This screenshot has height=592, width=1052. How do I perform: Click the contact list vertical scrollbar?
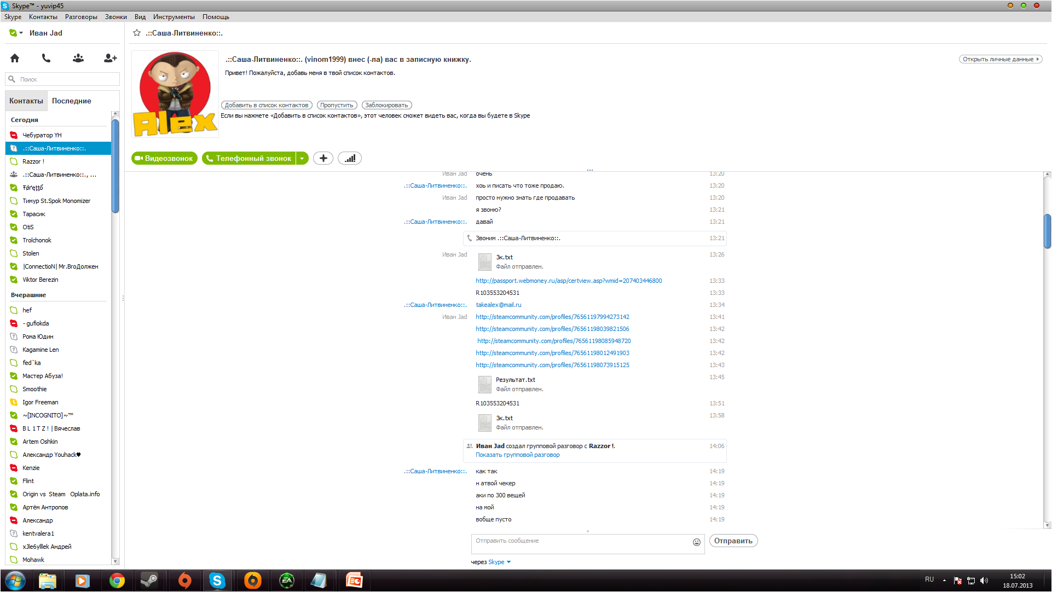tap(115, 166)
